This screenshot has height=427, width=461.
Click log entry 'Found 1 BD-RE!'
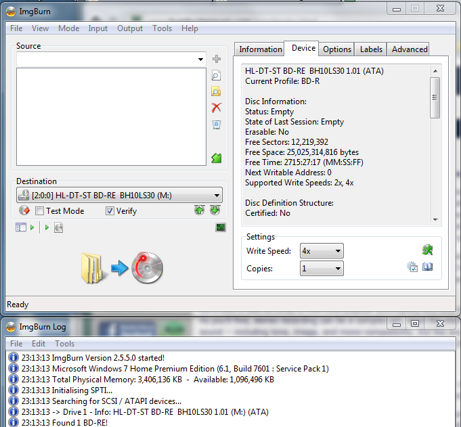(64, 422)
